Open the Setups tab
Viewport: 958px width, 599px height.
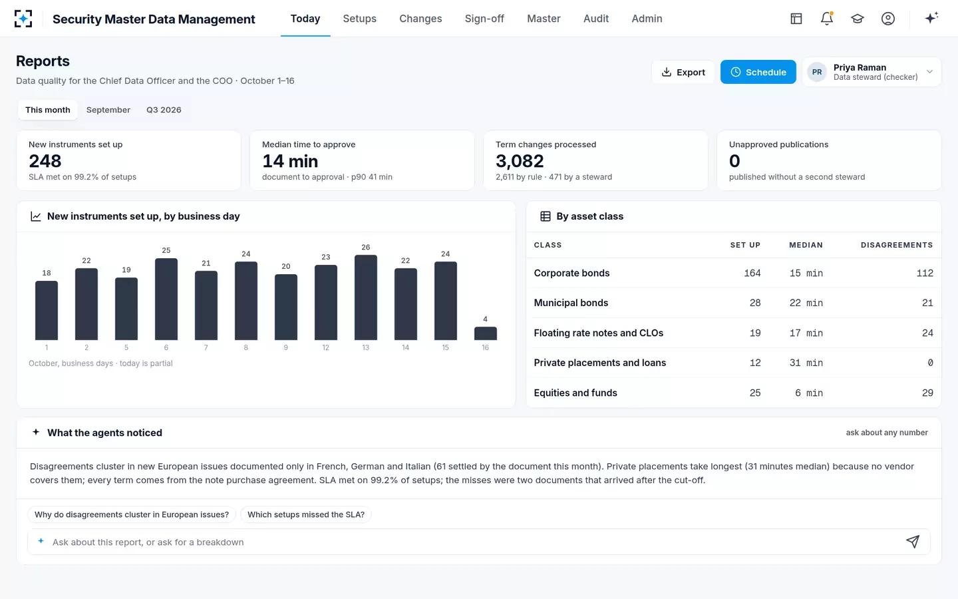click(x=360, y=19)
